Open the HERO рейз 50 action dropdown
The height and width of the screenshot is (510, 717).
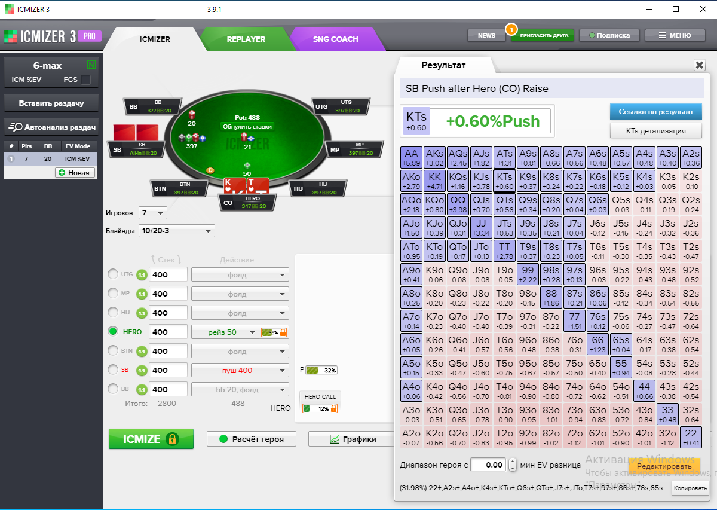click(x=225, y=332)
